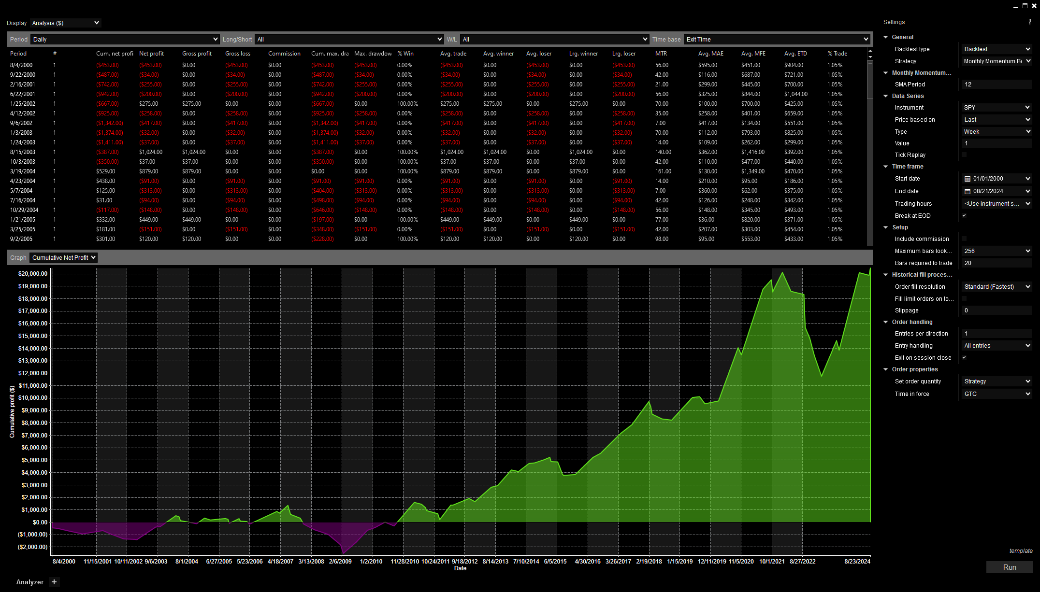This screenshot has height=592, width=1040.
Task: Click the SMA Period input field
Action: click(x=997, y=84)
